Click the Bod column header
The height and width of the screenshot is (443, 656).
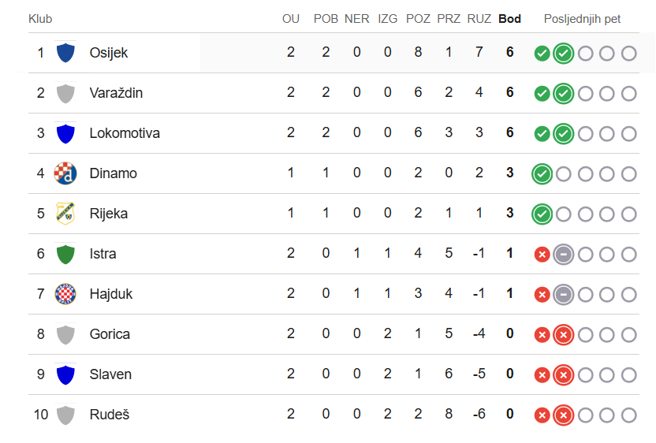509,19
